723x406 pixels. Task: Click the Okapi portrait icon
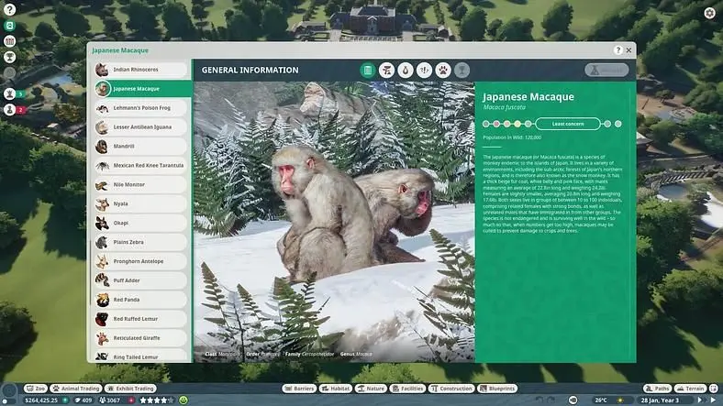coord(102,223)
